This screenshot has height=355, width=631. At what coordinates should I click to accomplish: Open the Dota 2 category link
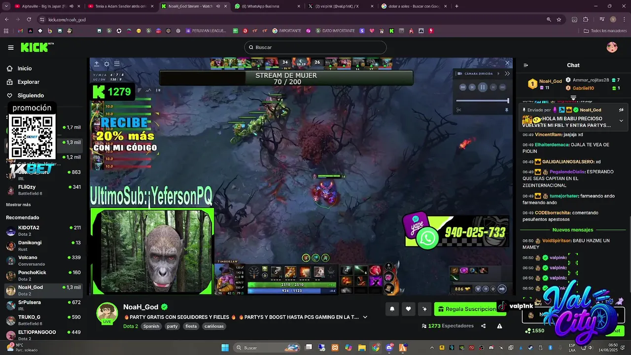pyautogui.click(x=131, y=326)
